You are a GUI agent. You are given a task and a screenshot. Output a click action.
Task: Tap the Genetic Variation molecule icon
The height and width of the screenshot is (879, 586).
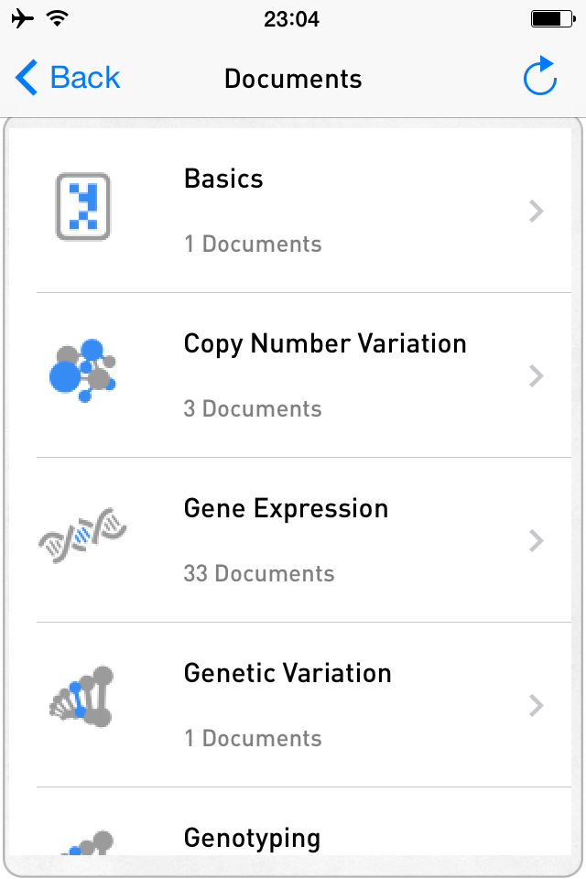pos(82,698)
